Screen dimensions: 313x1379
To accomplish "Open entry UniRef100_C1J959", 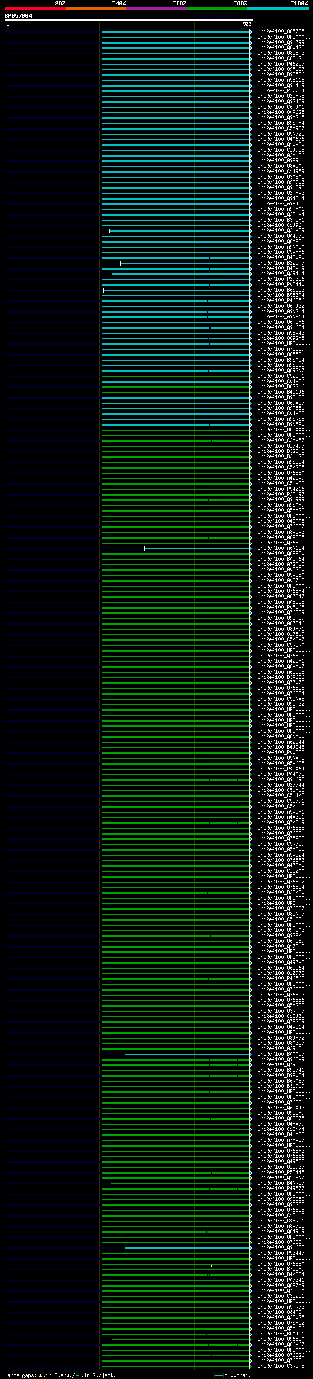I will (x=281, y=171).
